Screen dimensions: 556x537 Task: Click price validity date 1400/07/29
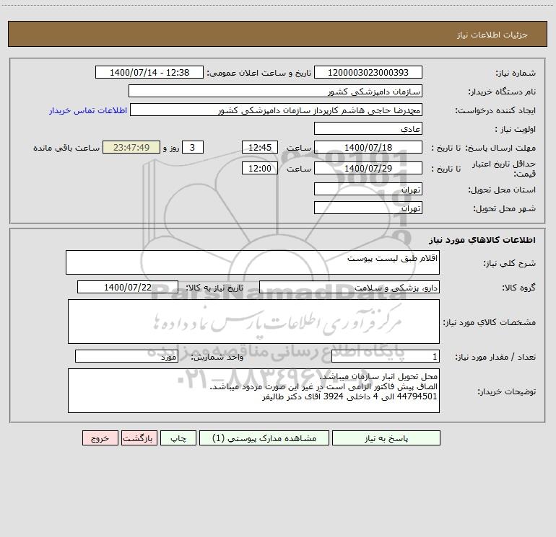(368, 168)
